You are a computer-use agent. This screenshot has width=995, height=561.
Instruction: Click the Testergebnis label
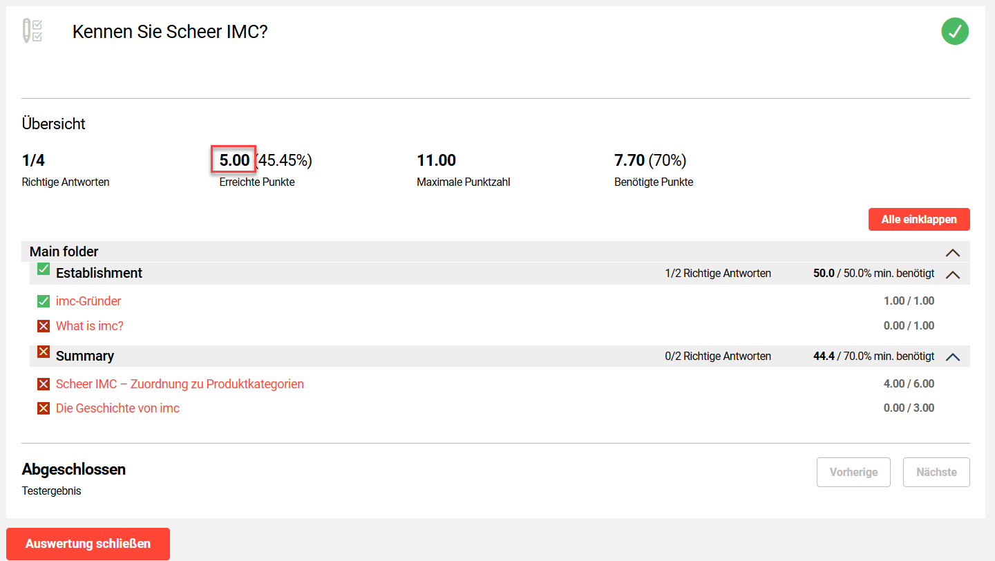coord(52,491)
